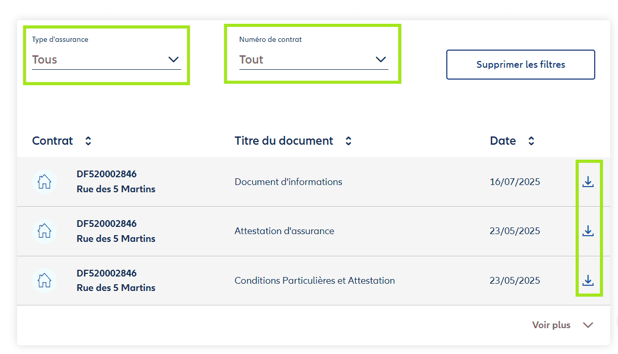Click the Rue des 5 Martins contract label
The height and width of the screenshot is (354, 618).
click(116, 189)
